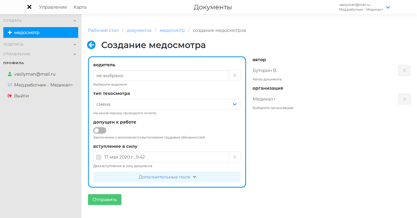
Task: Click the switch-role arrows icon
Action: coord(10,85)
